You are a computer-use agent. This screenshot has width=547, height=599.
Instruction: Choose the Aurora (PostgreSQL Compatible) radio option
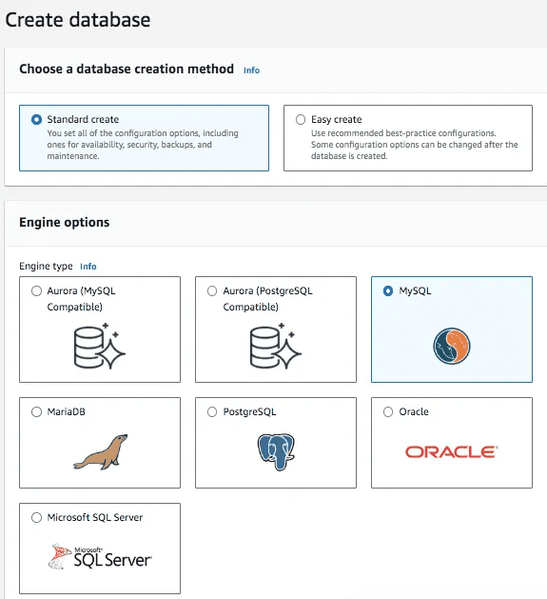pyautogui.click(x=212, y=291)
